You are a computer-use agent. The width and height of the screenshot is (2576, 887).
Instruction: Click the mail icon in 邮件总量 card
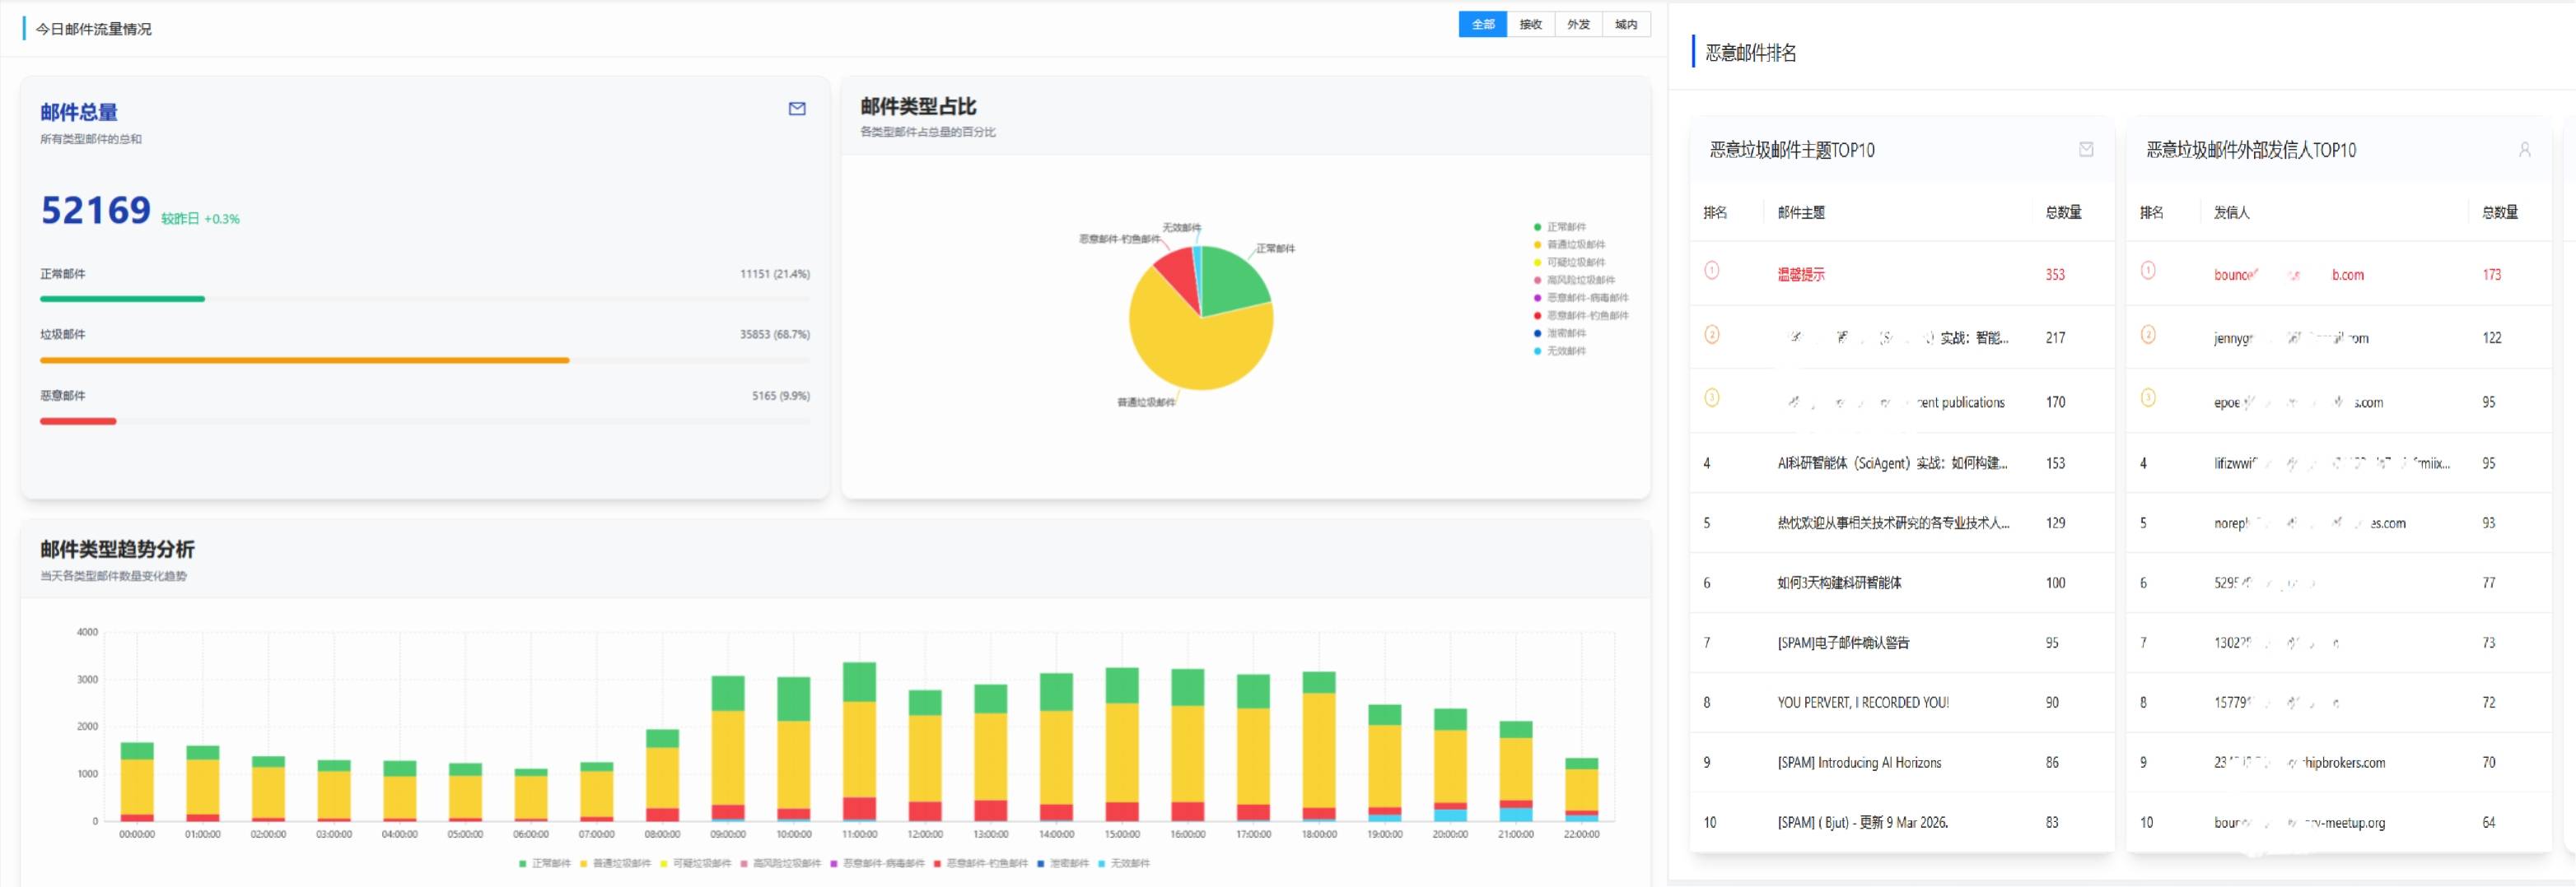[x=797, y=109]
